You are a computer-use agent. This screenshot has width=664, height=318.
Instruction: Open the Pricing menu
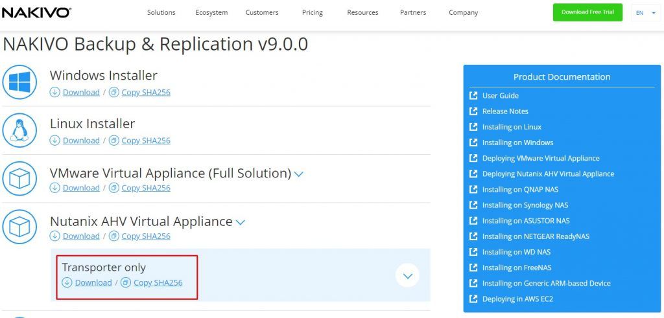point(312,13)
